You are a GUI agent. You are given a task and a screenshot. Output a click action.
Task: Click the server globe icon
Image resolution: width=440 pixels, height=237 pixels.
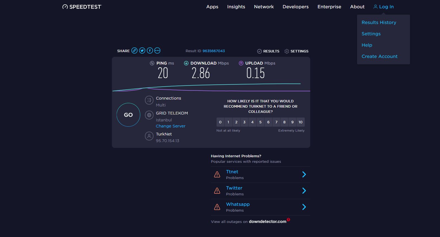pyautogui.click(x=149, y=115)
